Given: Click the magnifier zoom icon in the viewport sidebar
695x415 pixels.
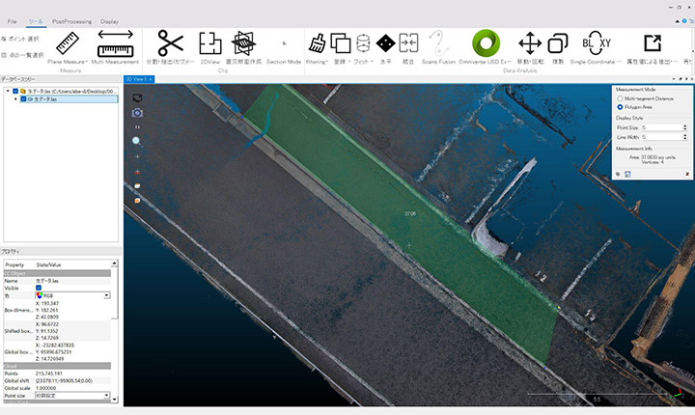Looking at the screenshot, I should [x=136, y=141].
